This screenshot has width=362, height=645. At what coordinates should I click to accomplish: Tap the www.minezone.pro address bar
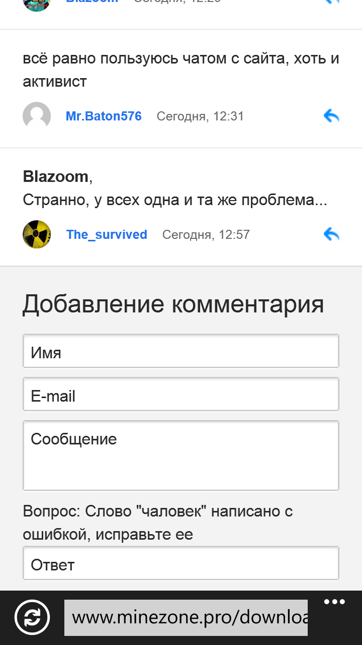click(186, 617)
